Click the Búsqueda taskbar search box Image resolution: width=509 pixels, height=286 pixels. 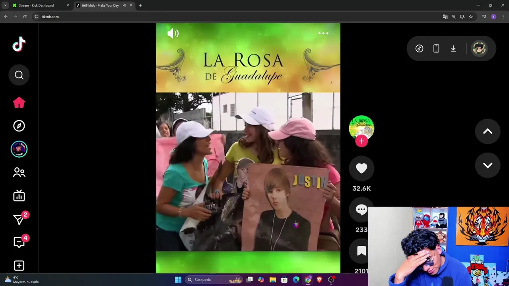tap(215, 280)
